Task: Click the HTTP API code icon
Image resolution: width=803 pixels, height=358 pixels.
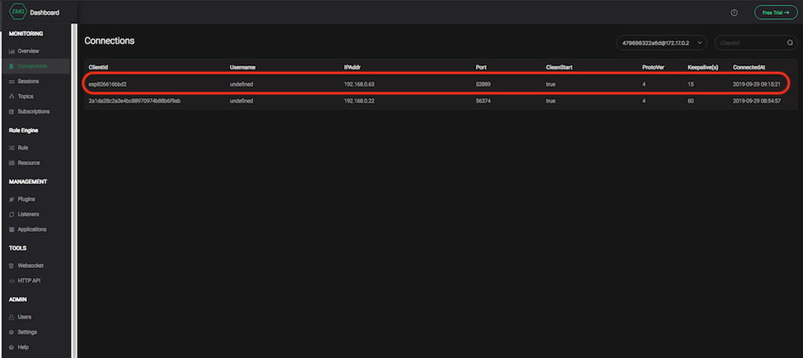Action: coord(12,281)
